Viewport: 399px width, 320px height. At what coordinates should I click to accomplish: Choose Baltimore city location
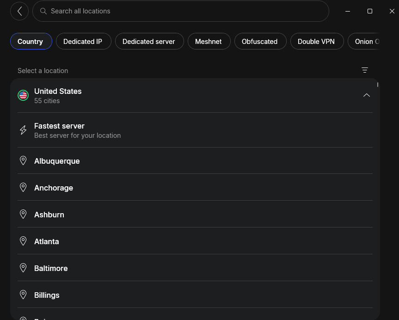[x=195, y=268]
